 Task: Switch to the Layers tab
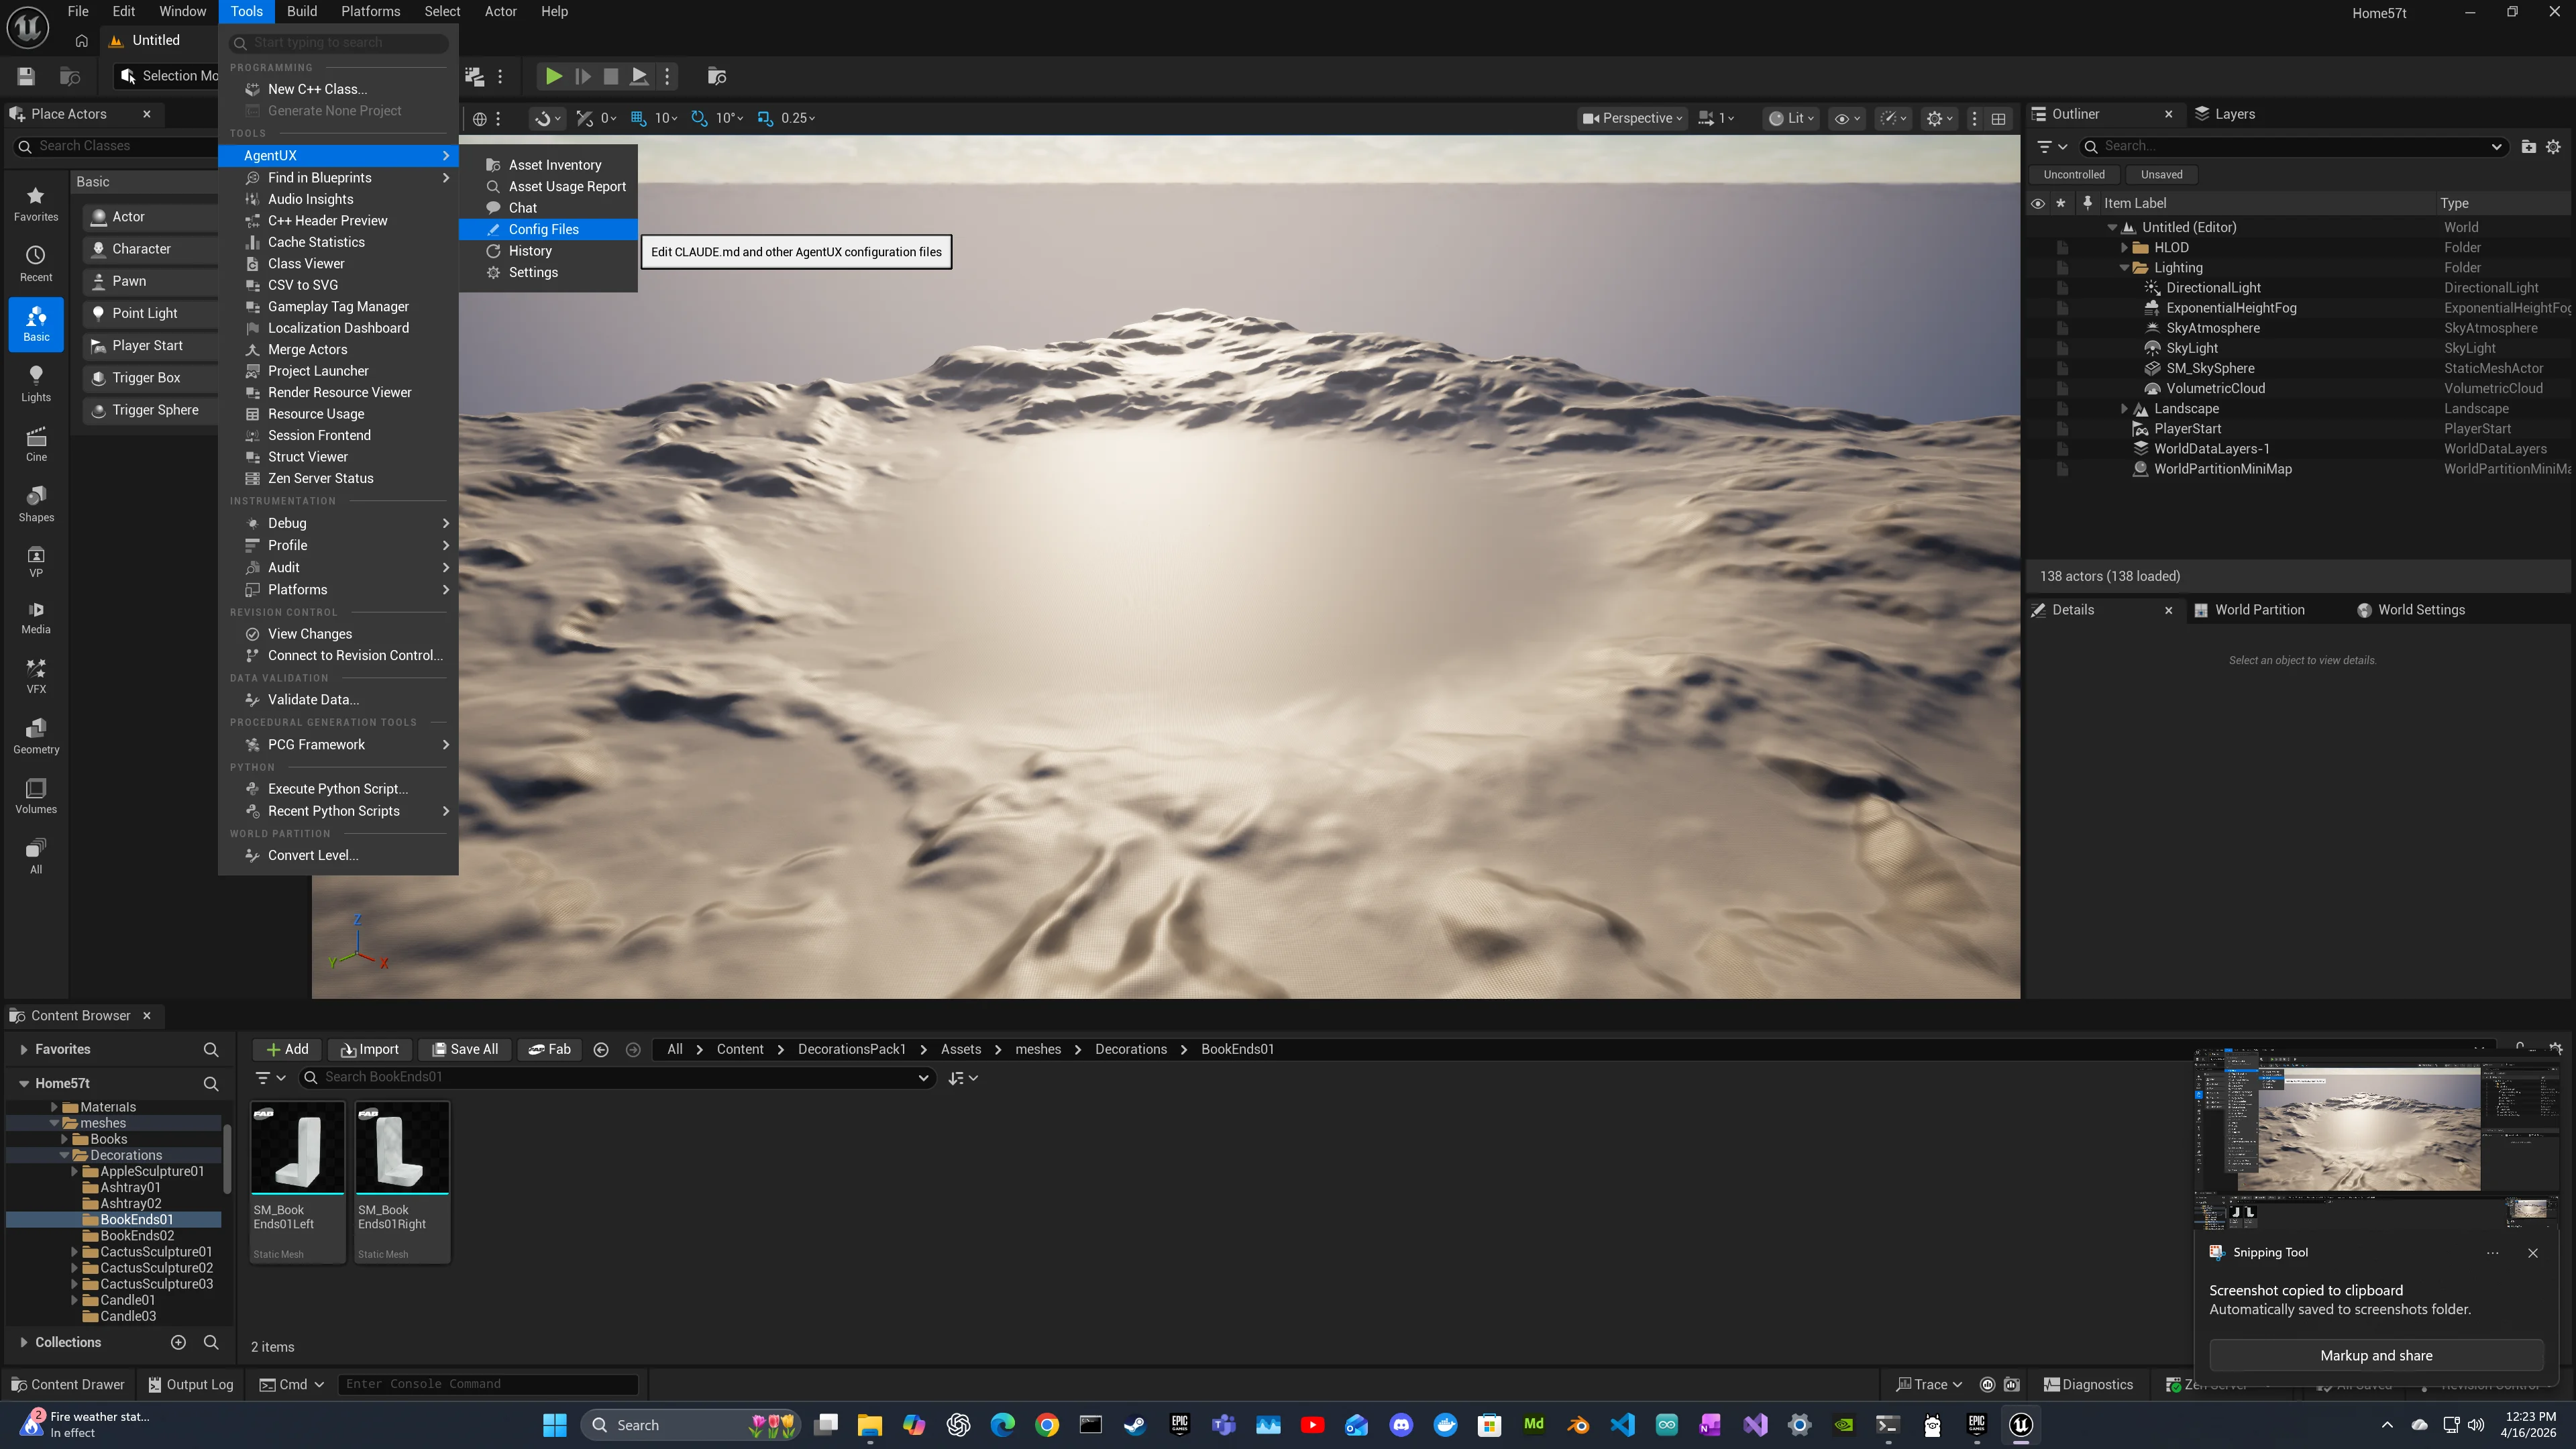pos(2225,114)
